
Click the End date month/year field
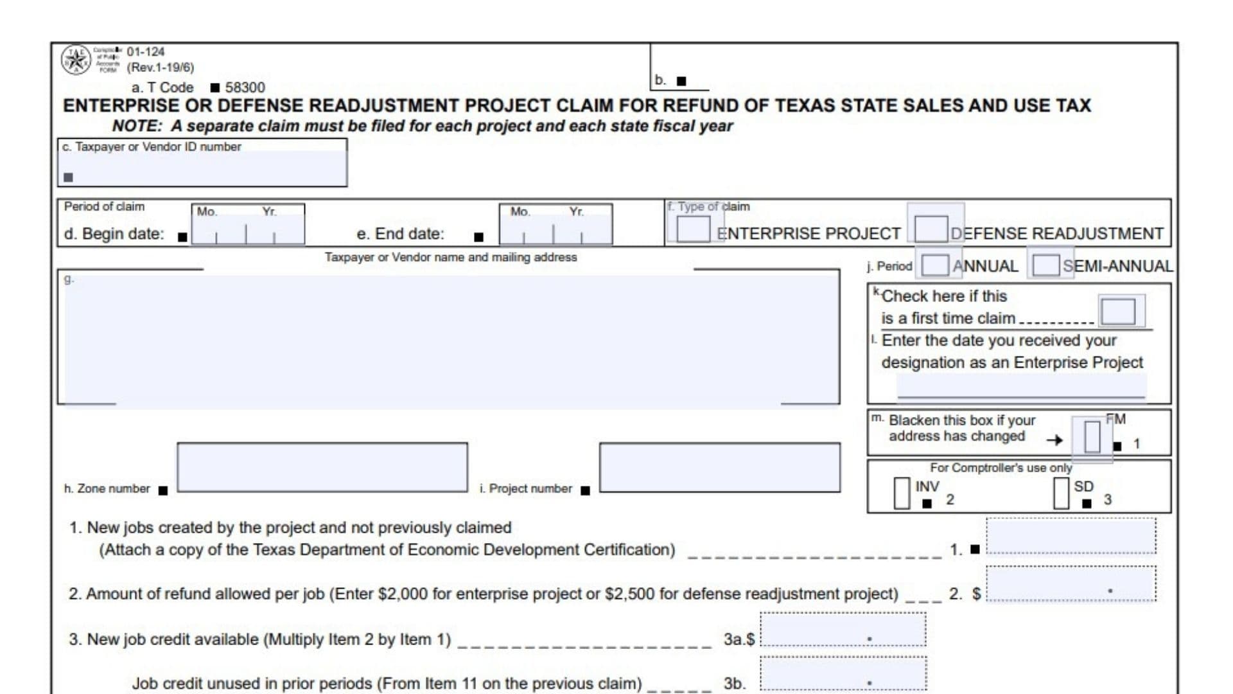click(x=556, y=229)
